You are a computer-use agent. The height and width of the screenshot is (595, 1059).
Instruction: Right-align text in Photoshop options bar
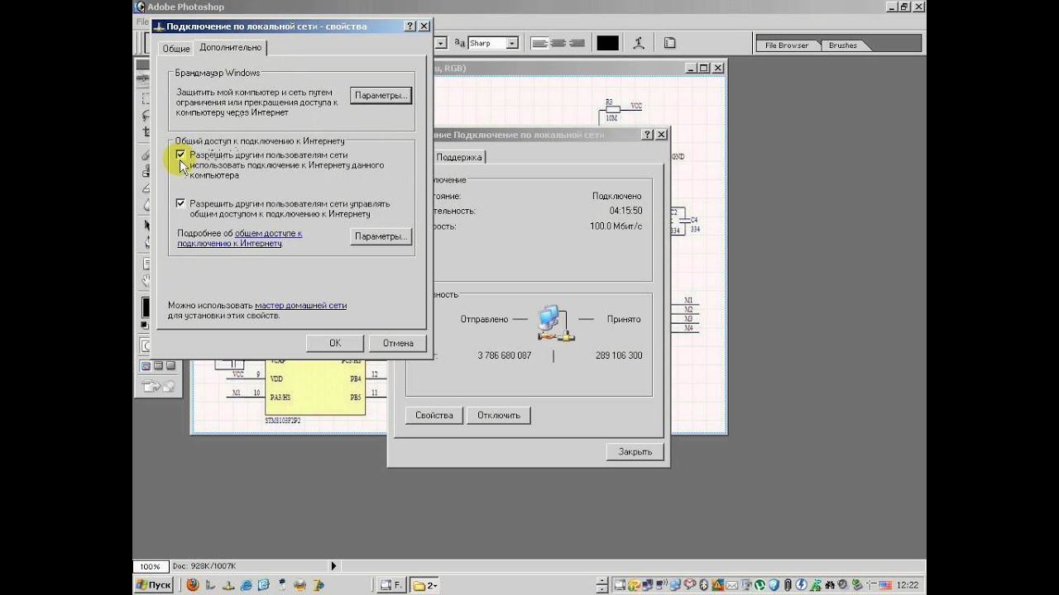pos(577,43)
